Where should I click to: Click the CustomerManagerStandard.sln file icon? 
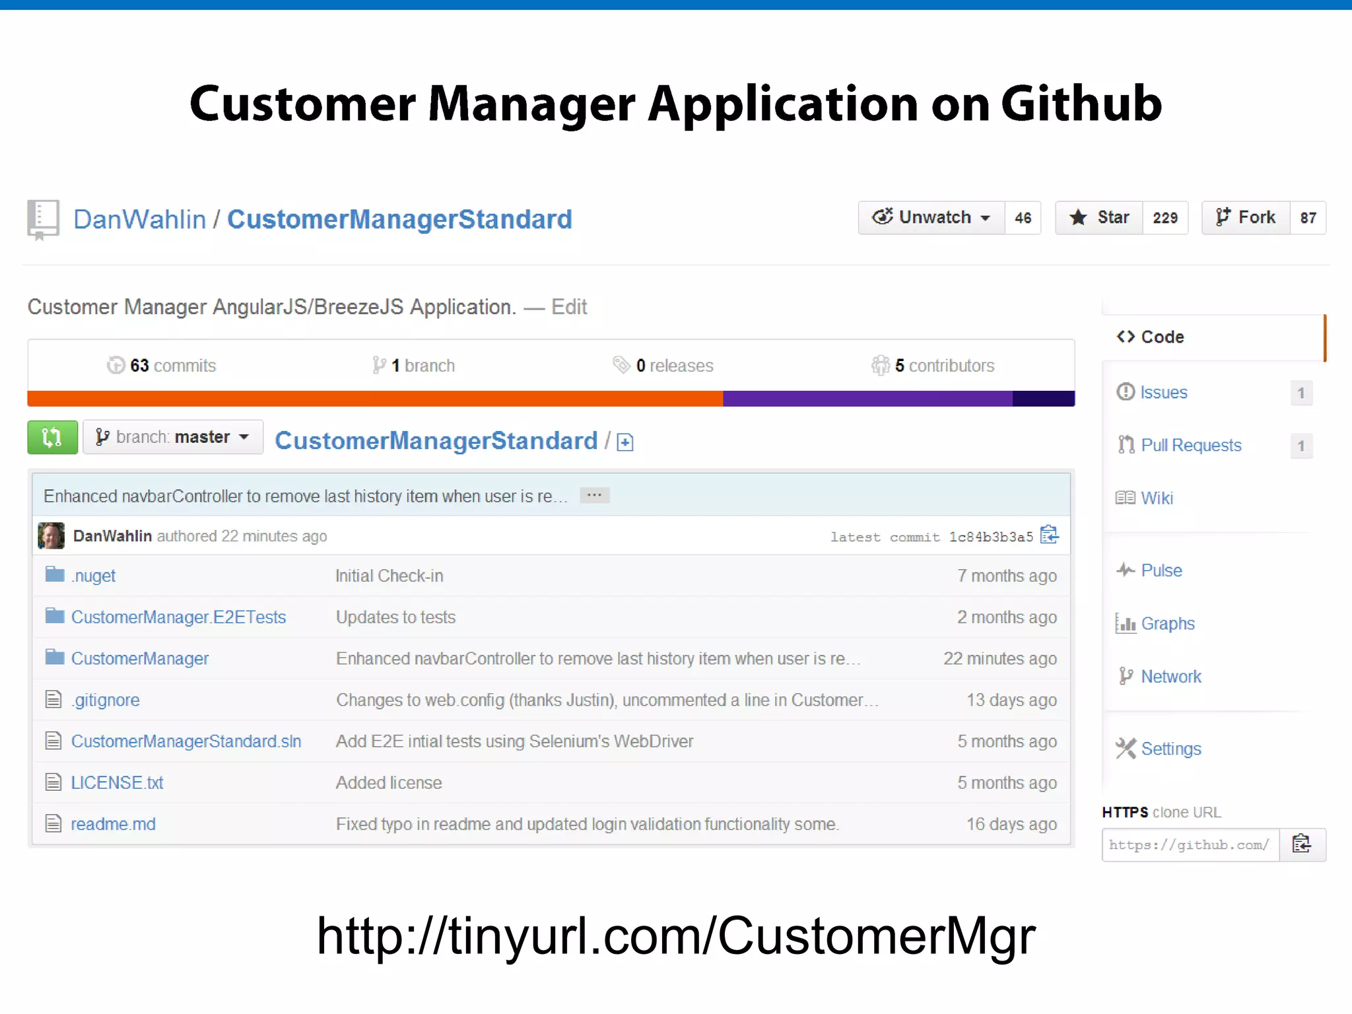(x=53, y=740)
